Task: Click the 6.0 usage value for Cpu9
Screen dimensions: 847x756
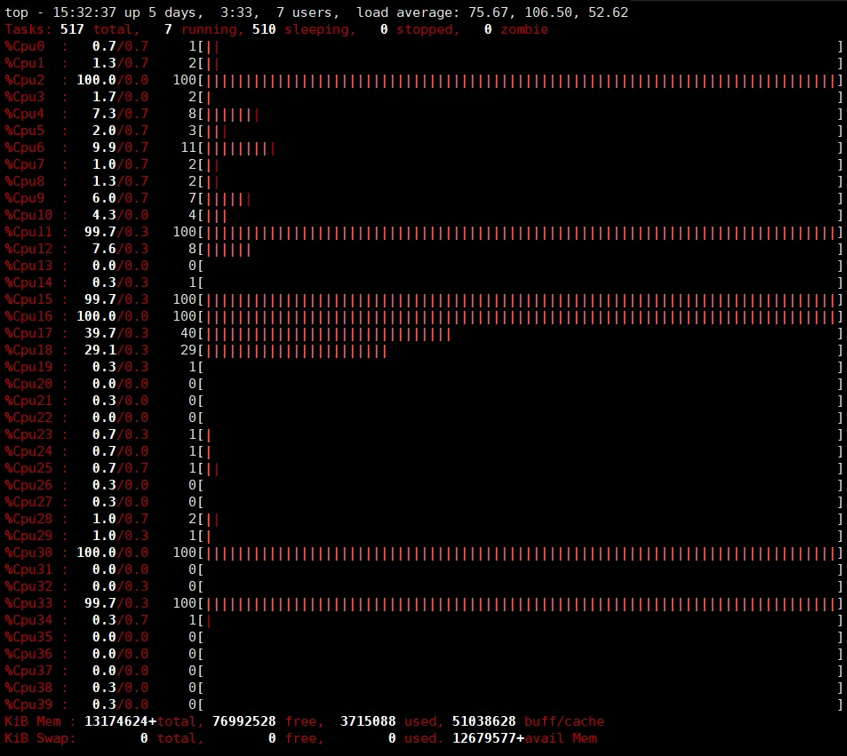Action: [x=104, y=198]
